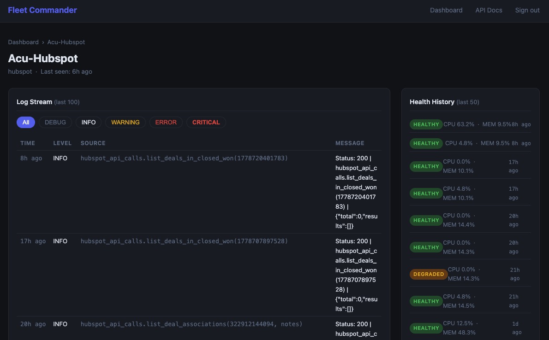Screen dimensions: 549x340
Task: Click HEALTHY badge with CPU 0.0% MEM 14.3%
Action: pos(426,247)
